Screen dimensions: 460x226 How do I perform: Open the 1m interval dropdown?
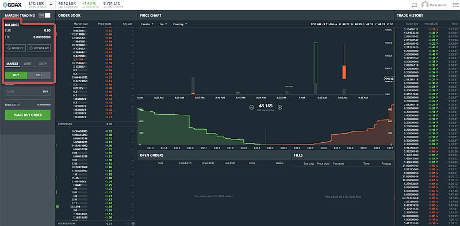pyautogui.click(x=163, y=24)
